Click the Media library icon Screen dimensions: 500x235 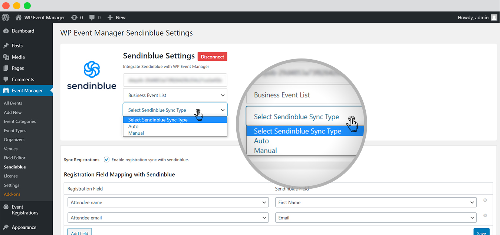tap(6, 57)
